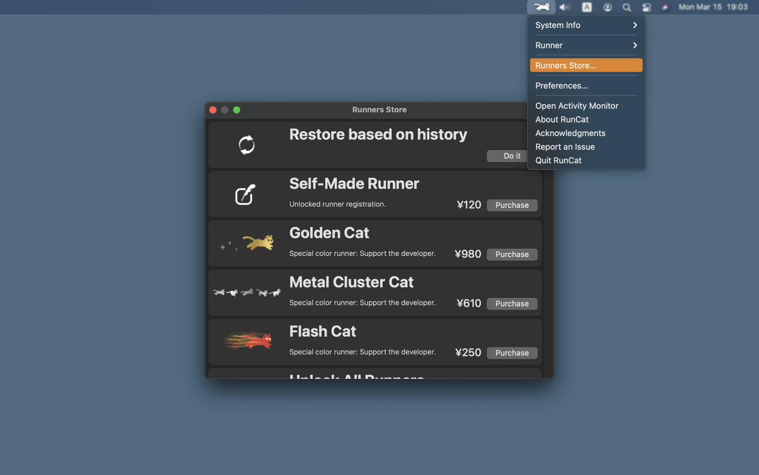Purchase the Golden Cat runner

point(512,254)
